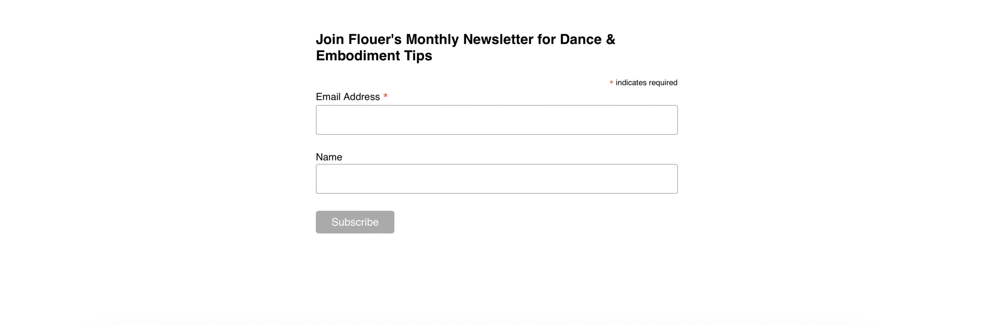Viewport: 993px width, 325px height.
Task: Click the word 'Dance' in the heading
Action: (x=580, y=39)
